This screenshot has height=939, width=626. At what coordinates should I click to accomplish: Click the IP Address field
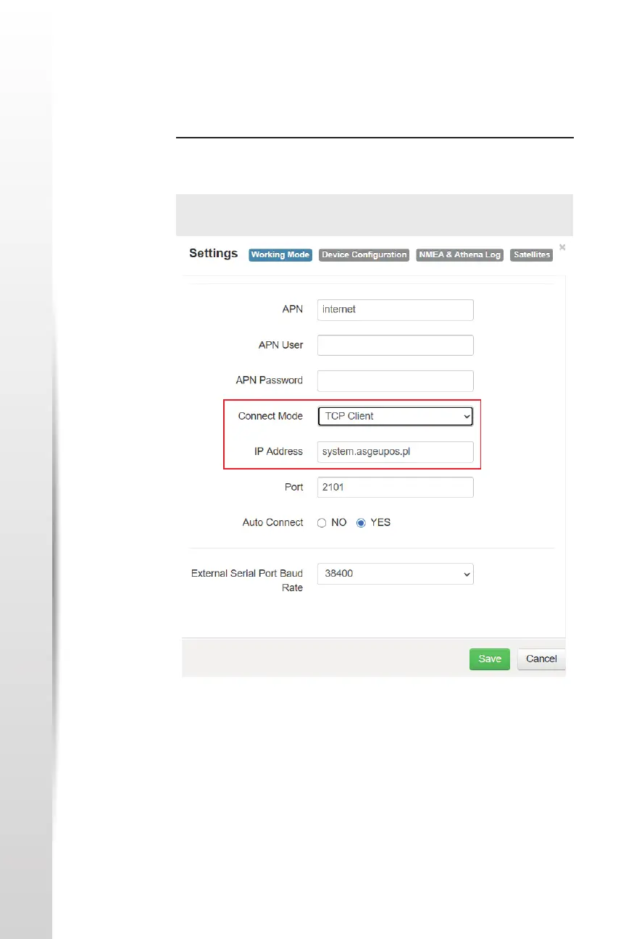(x=396, y=451)
